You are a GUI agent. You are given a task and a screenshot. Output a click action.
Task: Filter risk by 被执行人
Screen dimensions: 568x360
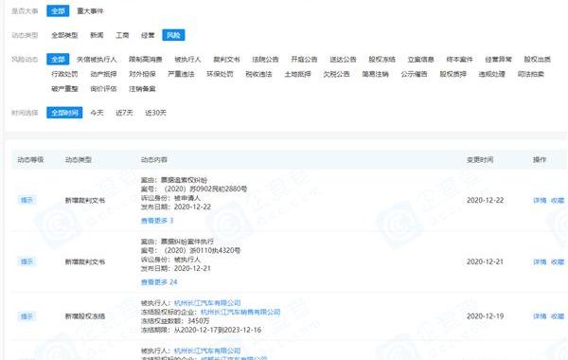point(187,59)
